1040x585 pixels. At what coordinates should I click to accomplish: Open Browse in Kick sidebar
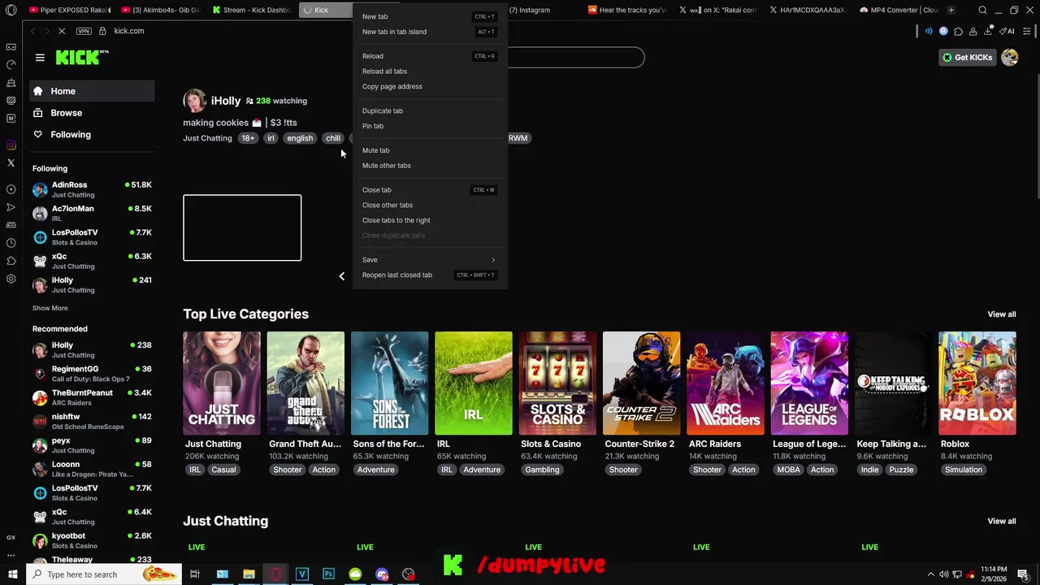click(92, 113)
